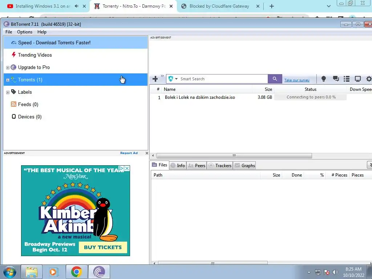Viewport: 372px width, 279px height.
Task: Open the File menu
Action: [x=9, y=32]
